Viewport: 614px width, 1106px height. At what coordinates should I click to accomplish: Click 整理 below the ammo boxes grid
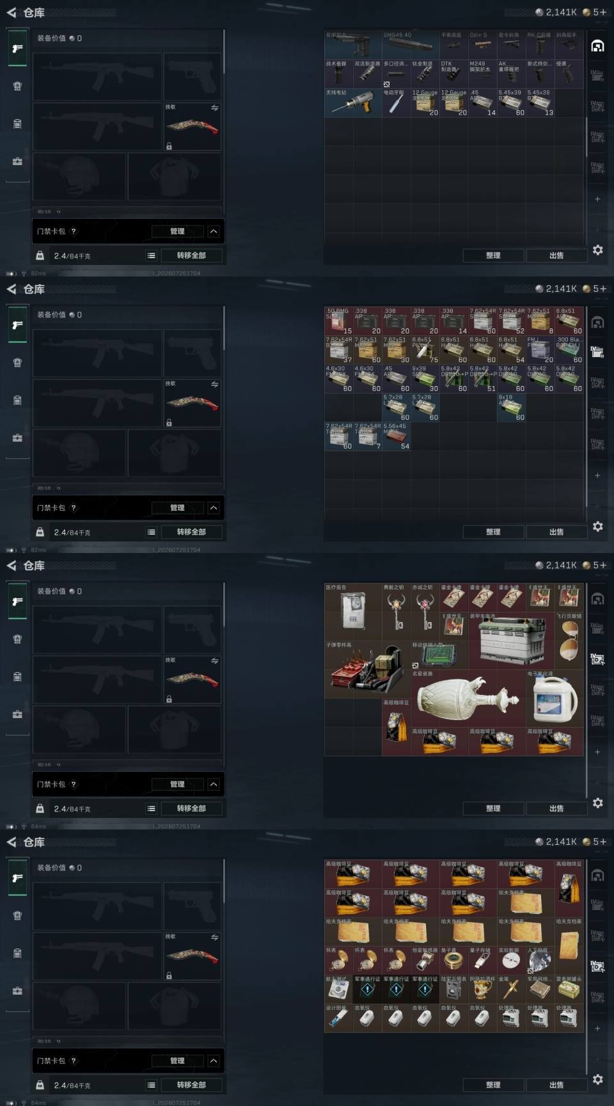click(x=493, y=532)
